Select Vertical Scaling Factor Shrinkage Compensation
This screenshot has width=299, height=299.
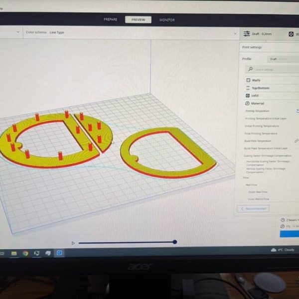pos(266,170)
